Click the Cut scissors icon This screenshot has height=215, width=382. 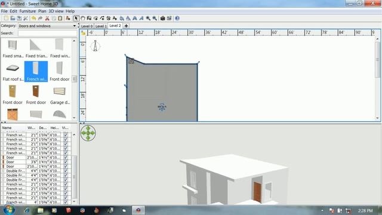[47, 19]
